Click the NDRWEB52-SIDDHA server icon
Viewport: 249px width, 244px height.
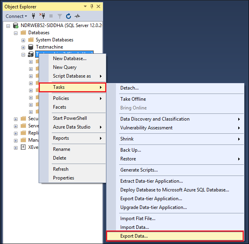(x=16, y=25)
